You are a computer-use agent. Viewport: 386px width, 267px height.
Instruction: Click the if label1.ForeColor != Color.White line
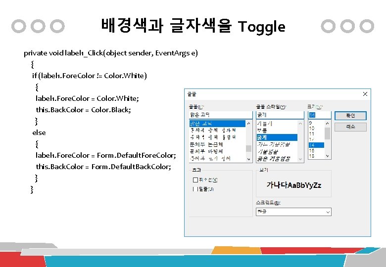point(90,76)
